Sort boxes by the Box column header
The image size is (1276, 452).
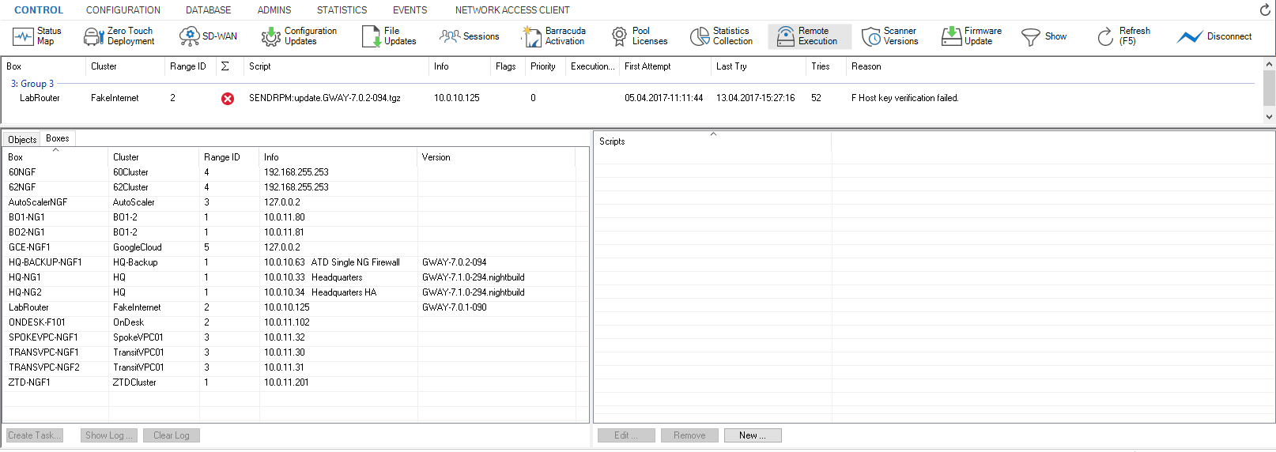55,157
